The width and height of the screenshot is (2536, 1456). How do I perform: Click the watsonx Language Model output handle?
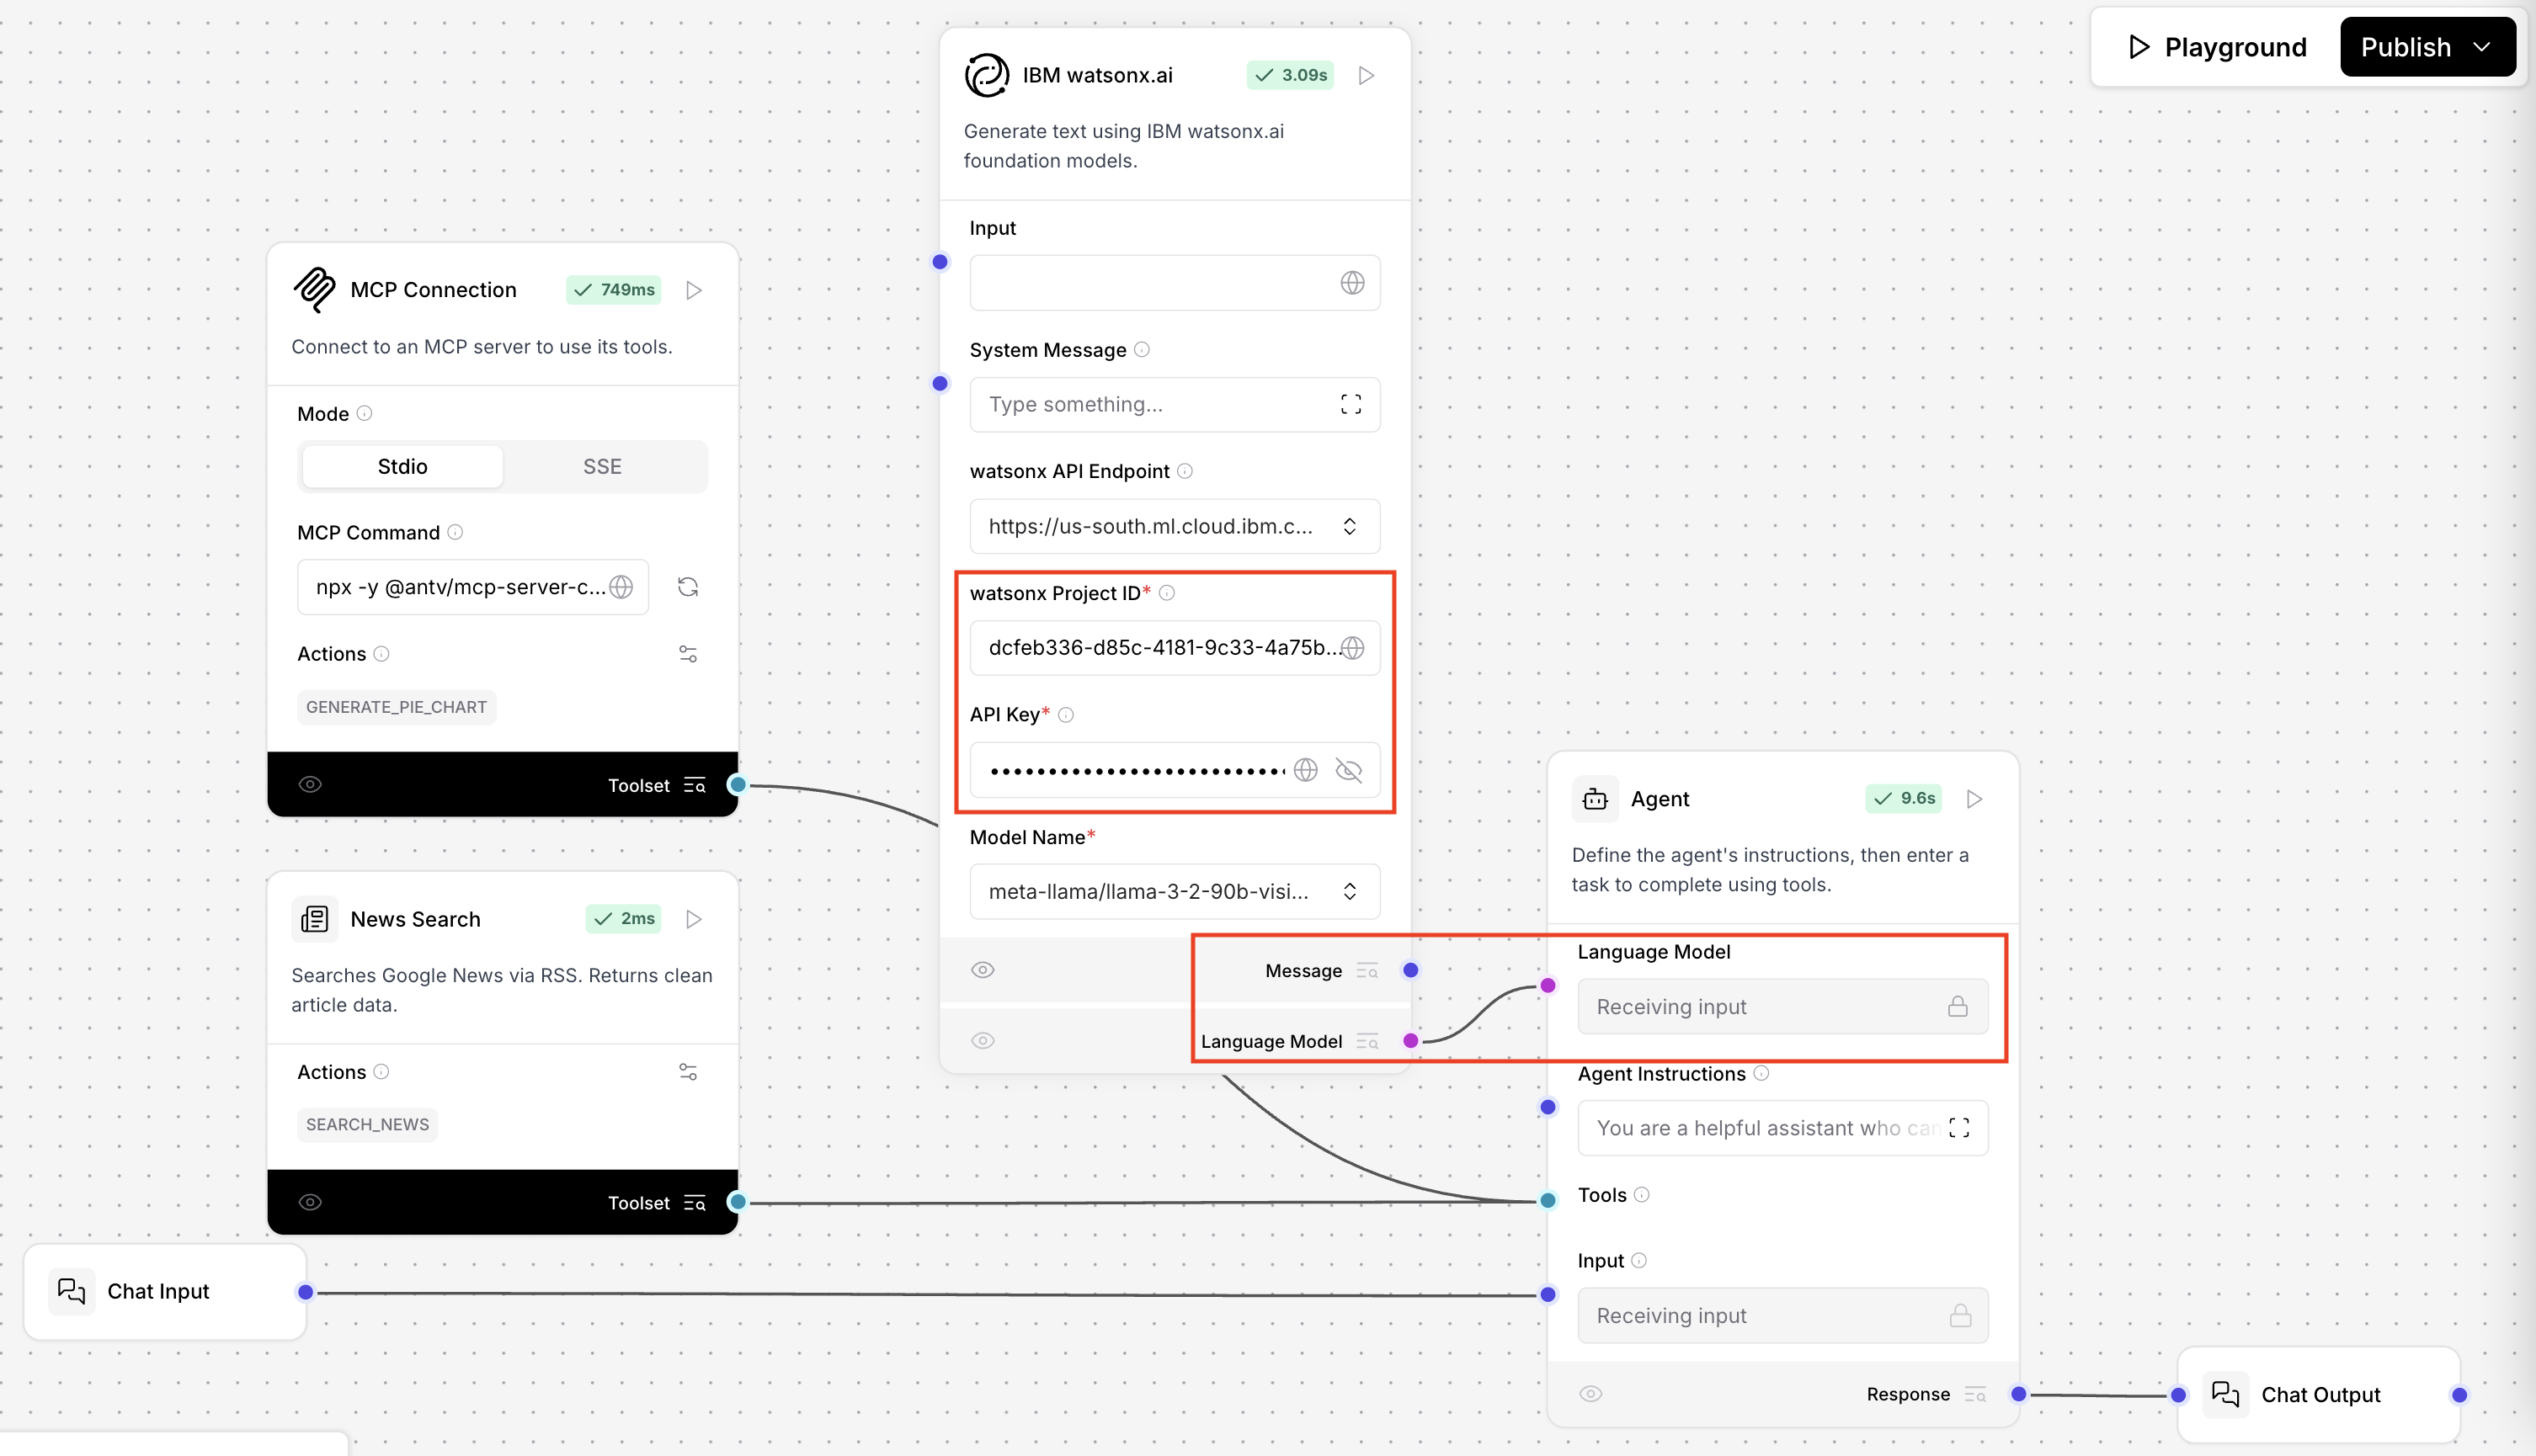(1410, 1042)
